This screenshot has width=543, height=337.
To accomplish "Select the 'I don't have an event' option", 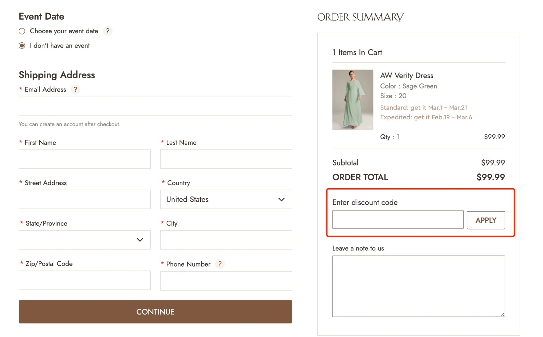I will pyautogui.click(x=21, y=45).
